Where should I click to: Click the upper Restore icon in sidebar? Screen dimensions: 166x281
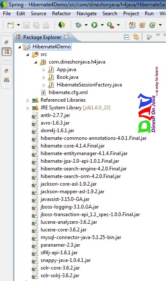click(6, 42)
